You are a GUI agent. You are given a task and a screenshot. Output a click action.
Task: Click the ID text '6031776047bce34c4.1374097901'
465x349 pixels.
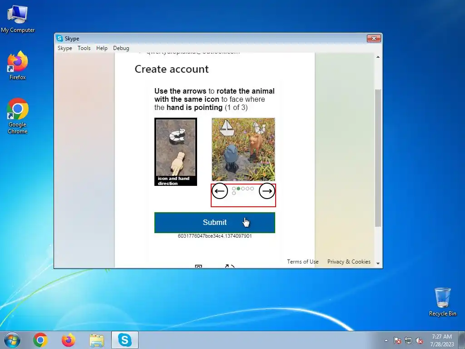[215, 236]
